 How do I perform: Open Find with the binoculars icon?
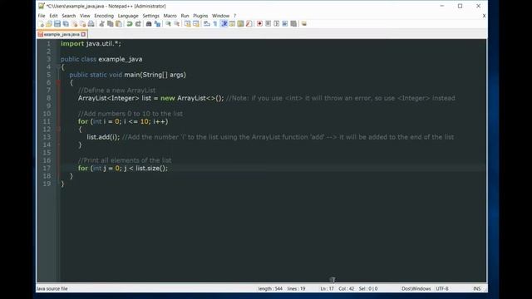coord(149,24)
